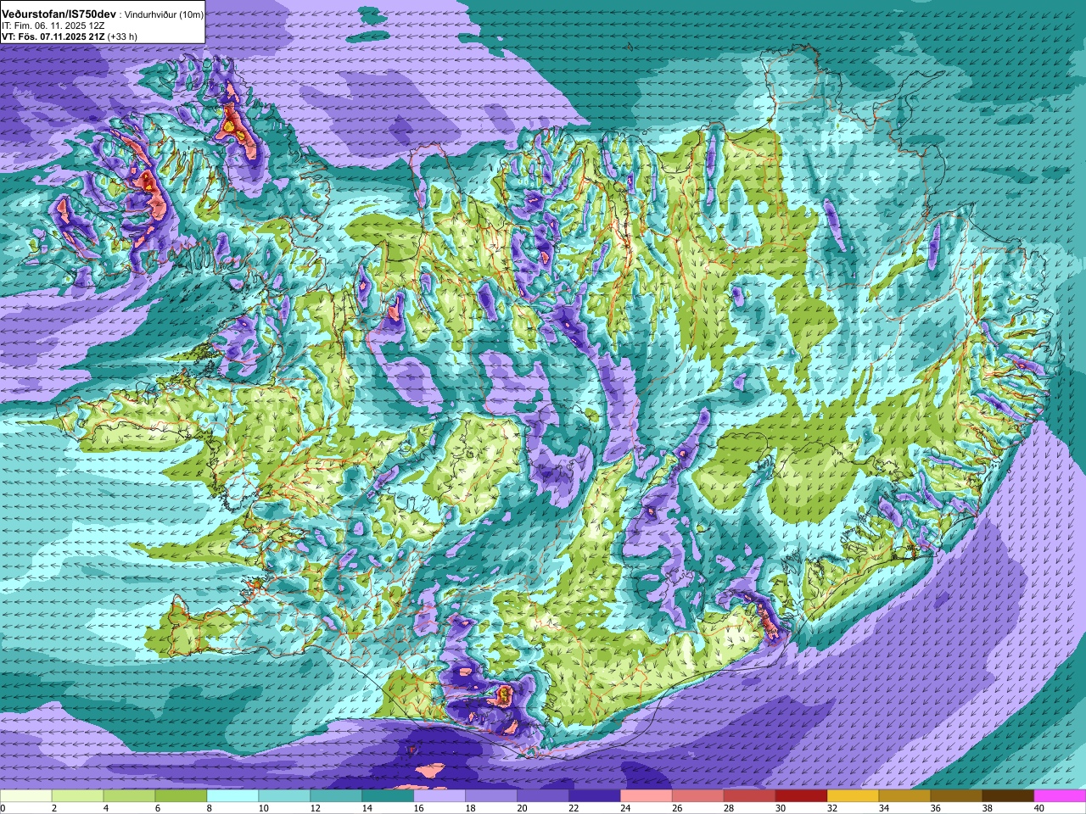Click the legend swatch between 14 and 16
The image size is (1086, 814).
pyautogui.click(x=389, y=796)
